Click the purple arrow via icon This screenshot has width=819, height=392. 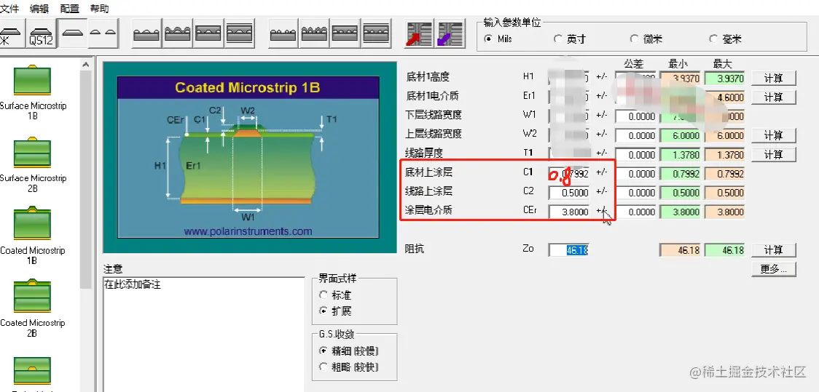[451, 34]
